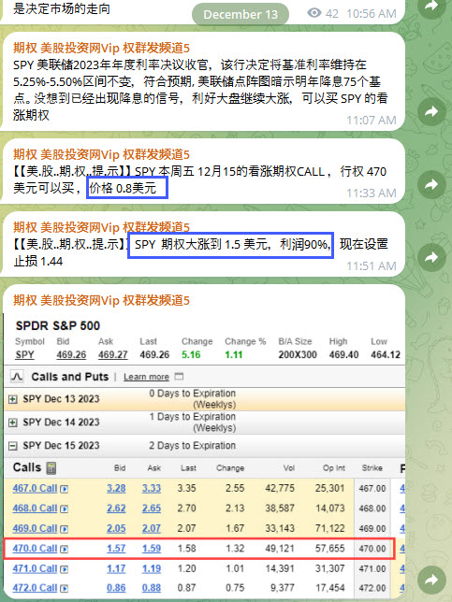Forward the 11:07 AM SPY rate decision message

[431, 112]
